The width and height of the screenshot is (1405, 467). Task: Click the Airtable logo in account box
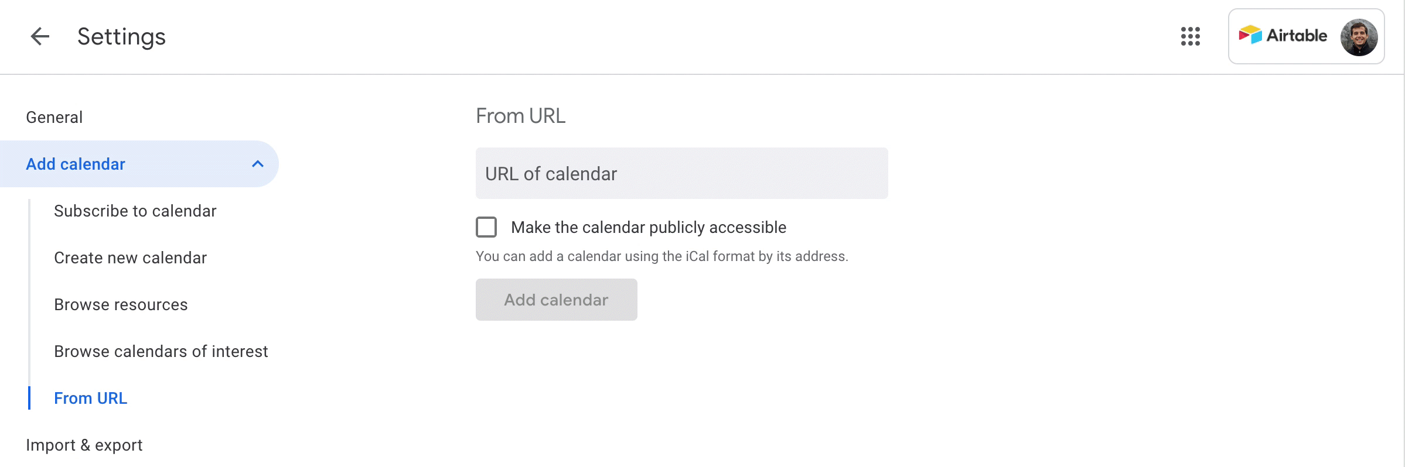tap(1283, 36)
